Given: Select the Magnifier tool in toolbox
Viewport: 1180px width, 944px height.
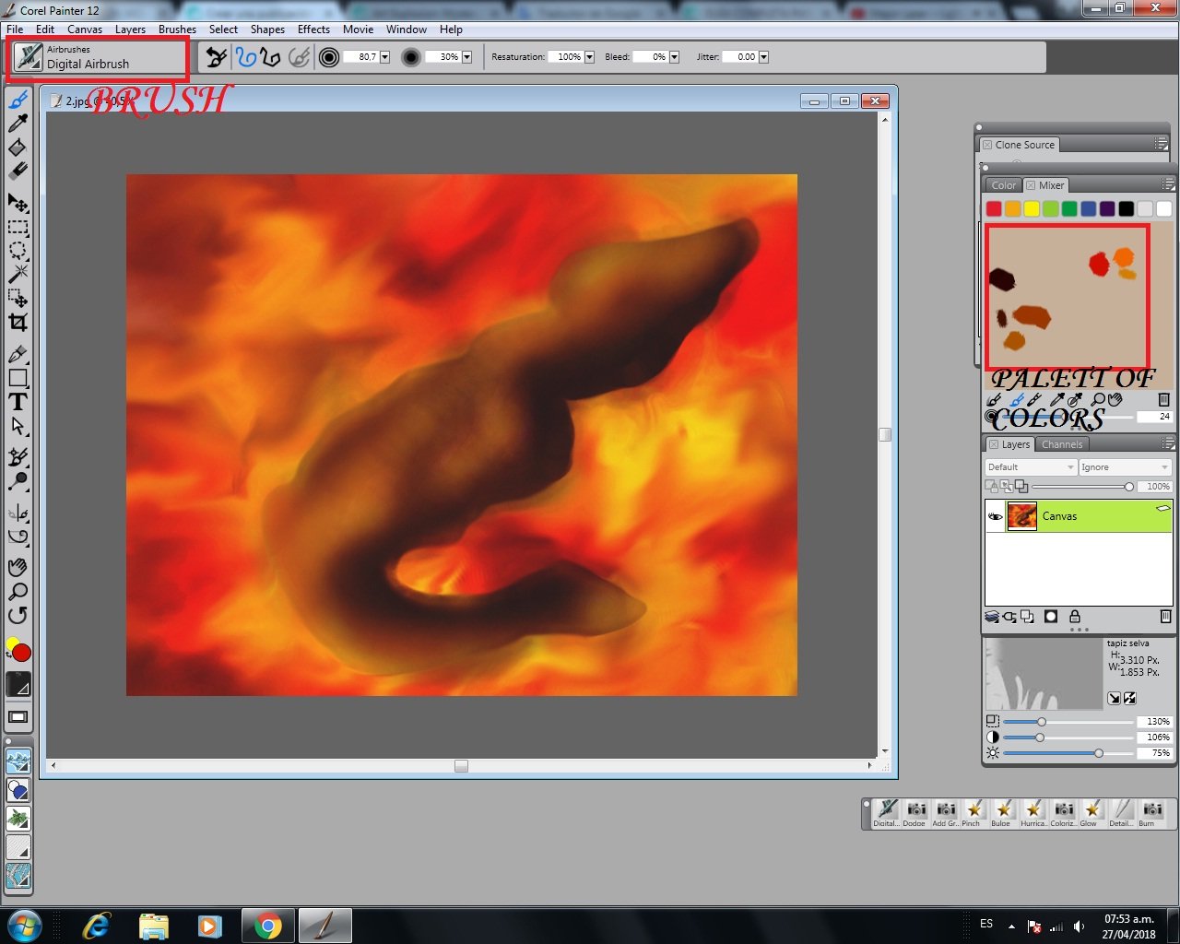Looking at the screenshot, I should pyautogui.click(x=18, y=592).
